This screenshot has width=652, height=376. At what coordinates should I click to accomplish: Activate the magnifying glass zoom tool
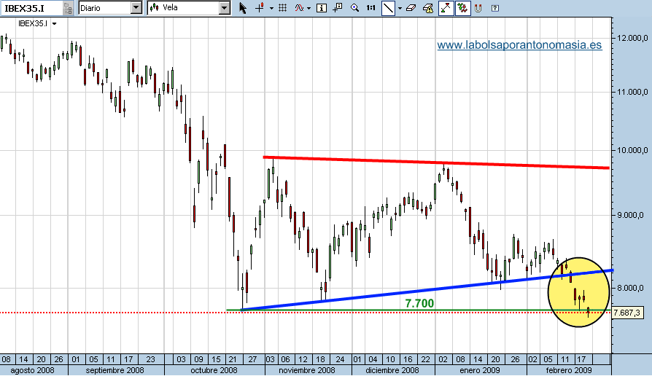point(354,8)
